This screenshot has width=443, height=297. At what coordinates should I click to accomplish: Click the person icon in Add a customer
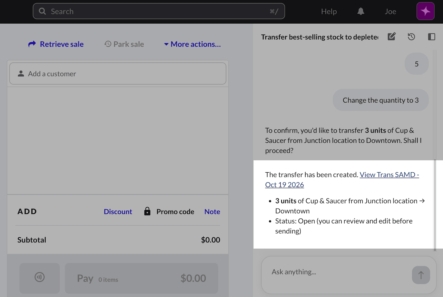(21, 74)
